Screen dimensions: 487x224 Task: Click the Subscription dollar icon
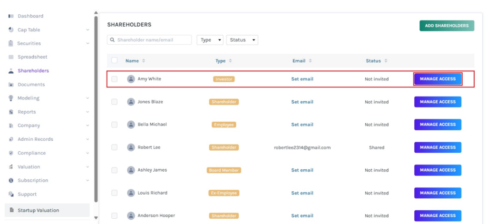pyautogui.click(x=11, y=180)
